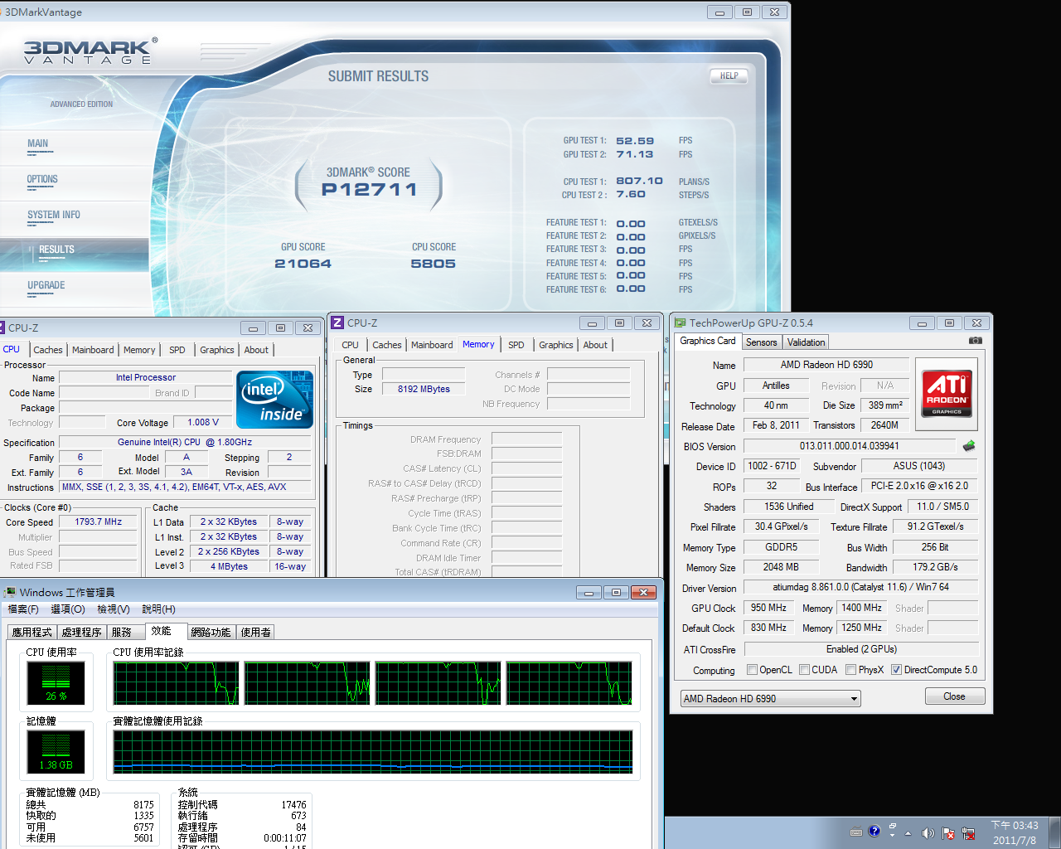
Task: Click the network disconnected tray icon
Action: click(x=967, y=833)
